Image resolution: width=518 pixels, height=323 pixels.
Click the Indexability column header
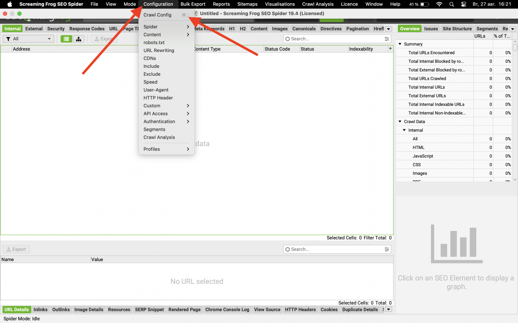click(x=368, y=49)
